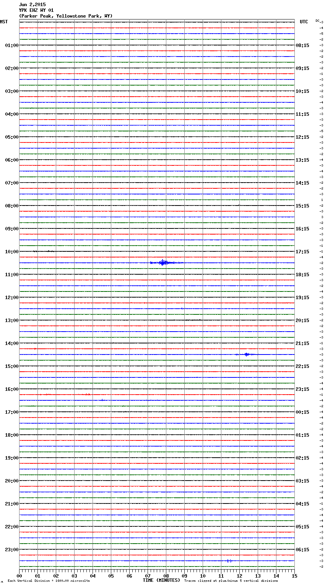This screenshot has width=325, height=586.
Task: Select the 16:00 MST time label
Action: point(12,389)
